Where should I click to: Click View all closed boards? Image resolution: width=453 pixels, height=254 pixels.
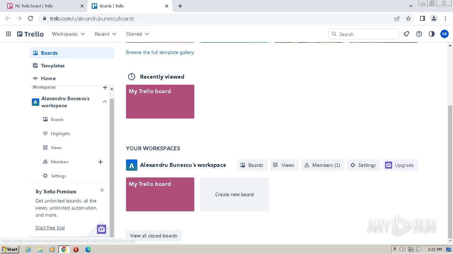click(154, 236)
